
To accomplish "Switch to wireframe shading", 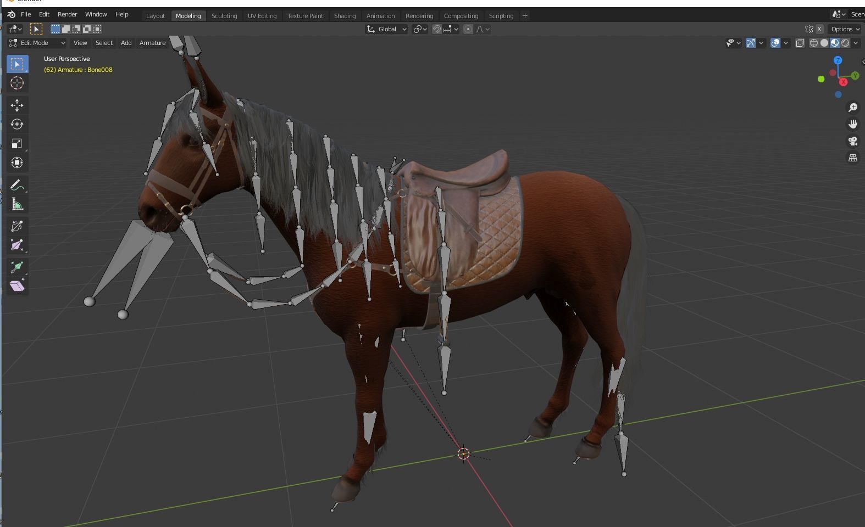I will (x=814, y=43).
